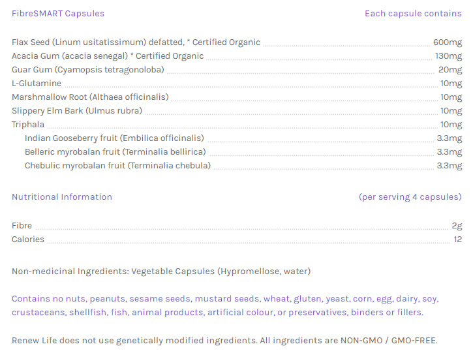Click the FibreSMART Capsules heading
The width and height of the screenshot is (473, 357).
tap(58, 14)
